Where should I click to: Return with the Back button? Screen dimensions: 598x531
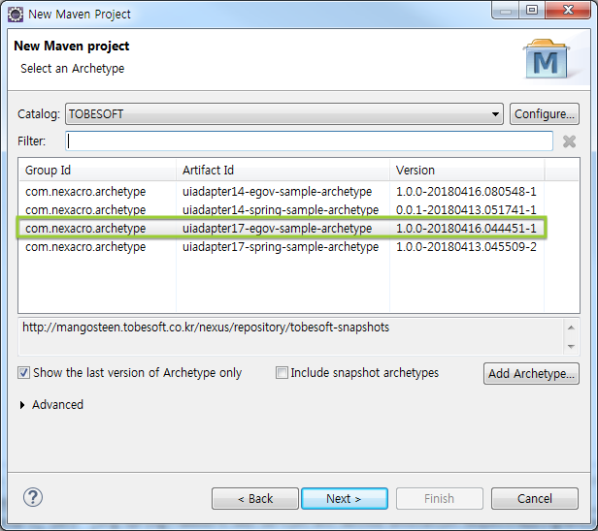[x=255, y=498]
